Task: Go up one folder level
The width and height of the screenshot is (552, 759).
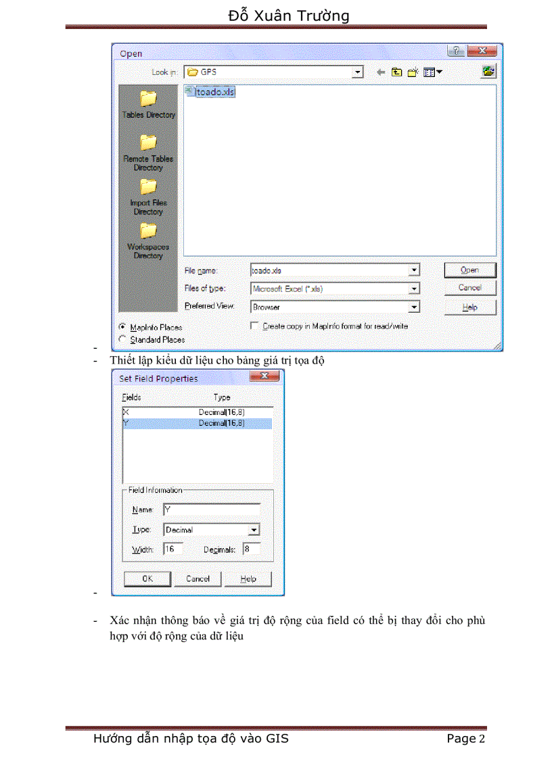Action: 396,72
